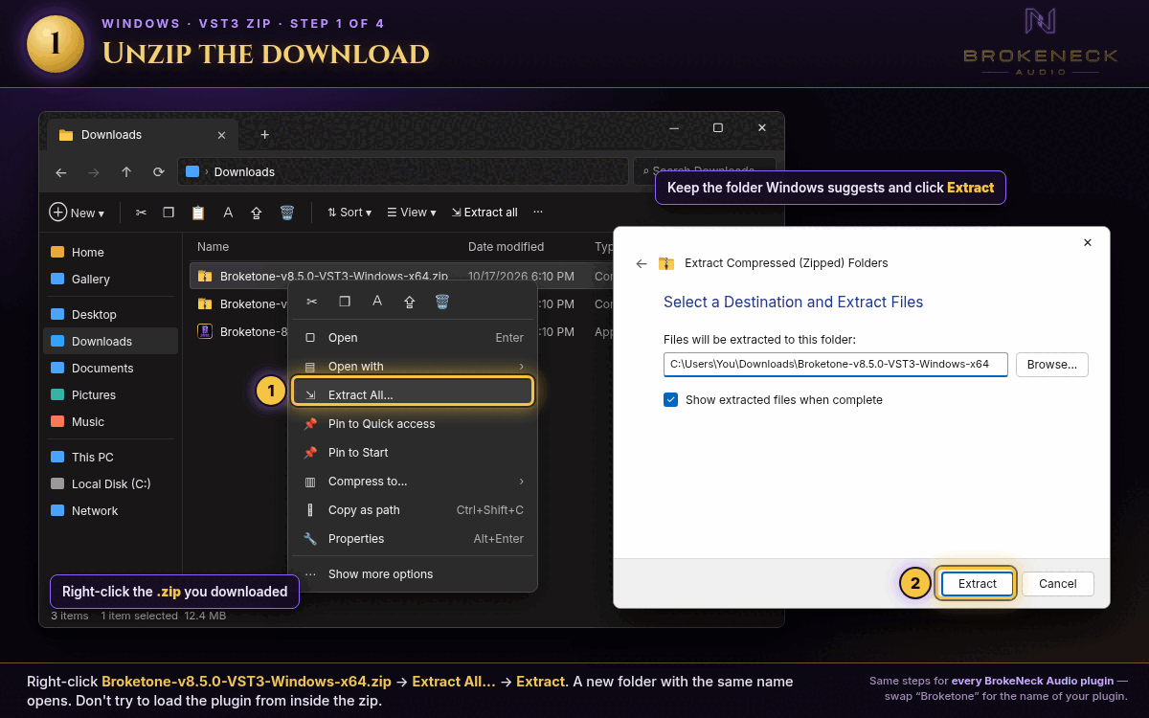Click the Extract button in dialog
This screenshot has width=1149, height=718.
pyautogui.click(x=977, y=584)
